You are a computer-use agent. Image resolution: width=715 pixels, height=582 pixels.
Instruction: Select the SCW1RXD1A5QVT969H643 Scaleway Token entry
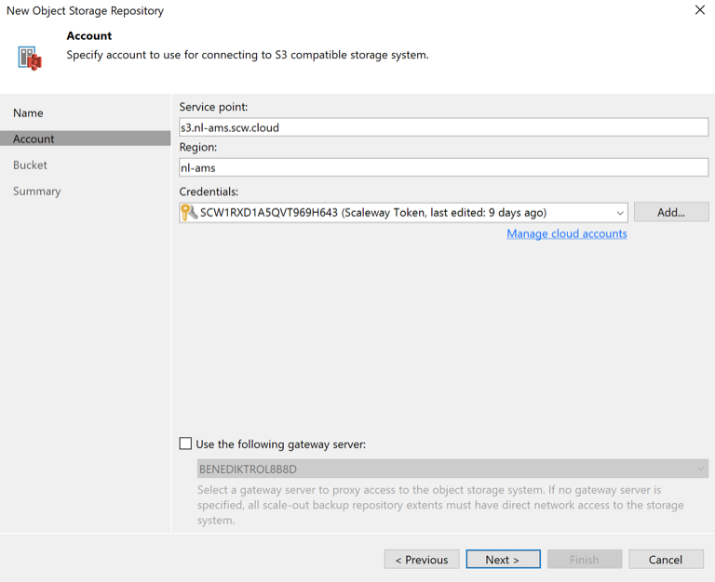click(x=372, y=213)
